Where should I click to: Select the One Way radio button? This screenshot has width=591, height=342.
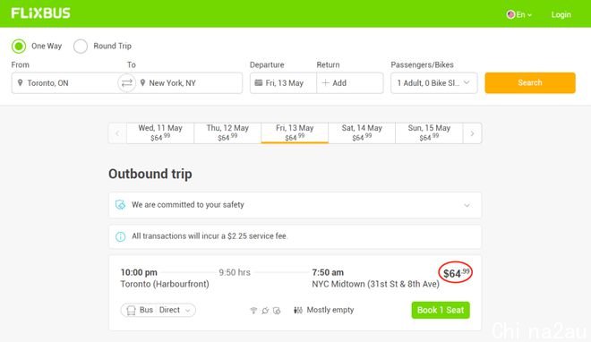click(19, 47)
